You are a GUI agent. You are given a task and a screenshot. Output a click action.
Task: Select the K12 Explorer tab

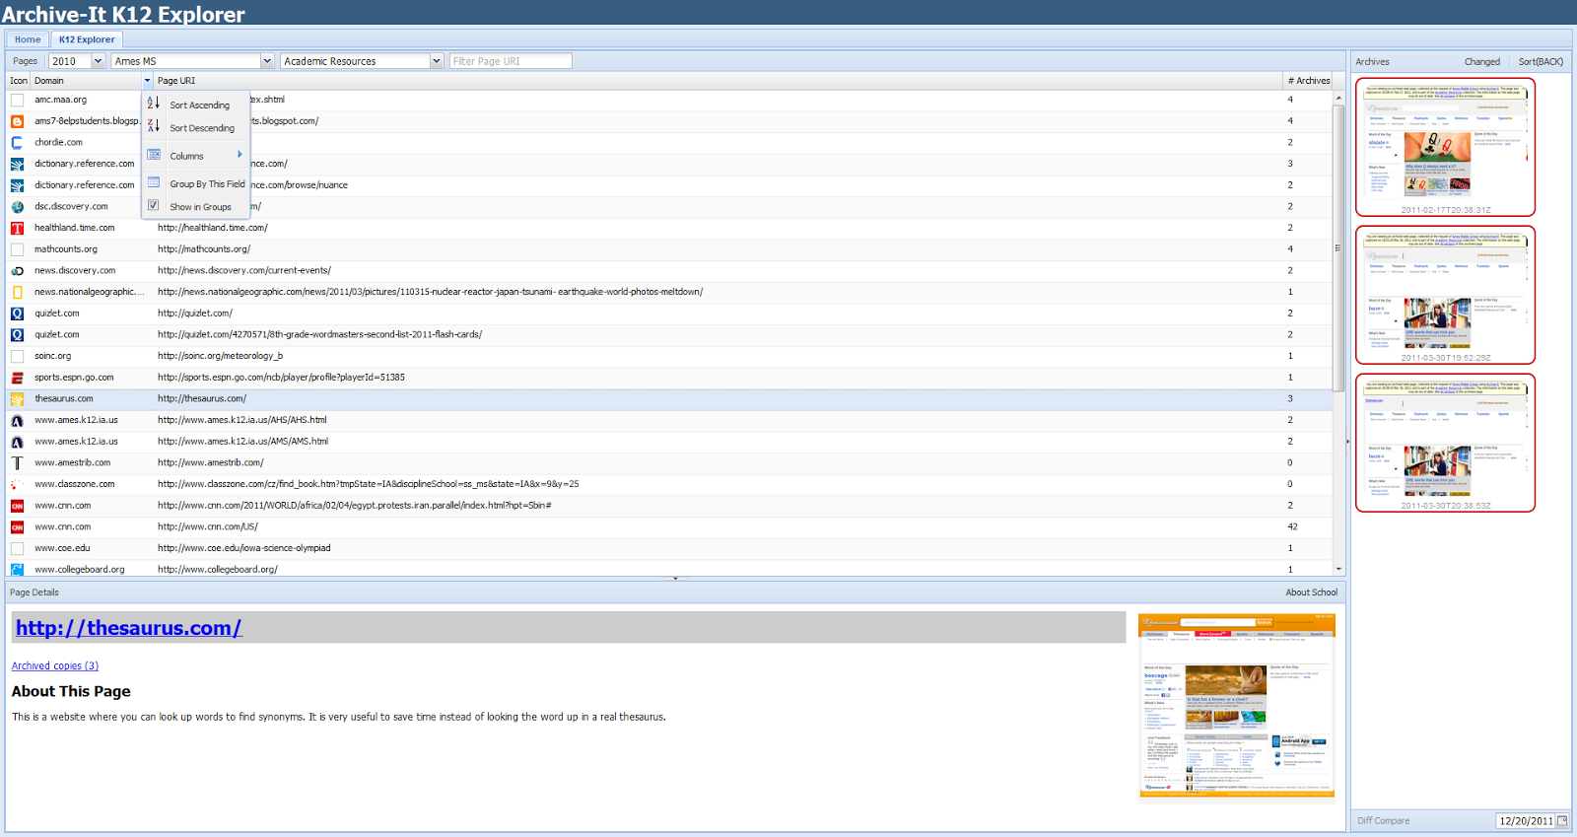click(87, 39)
